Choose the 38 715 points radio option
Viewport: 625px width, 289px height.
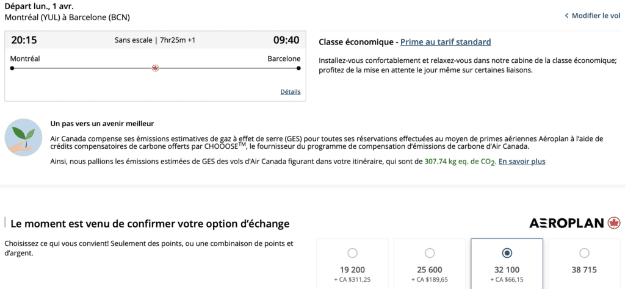click(x=584, y=253)
